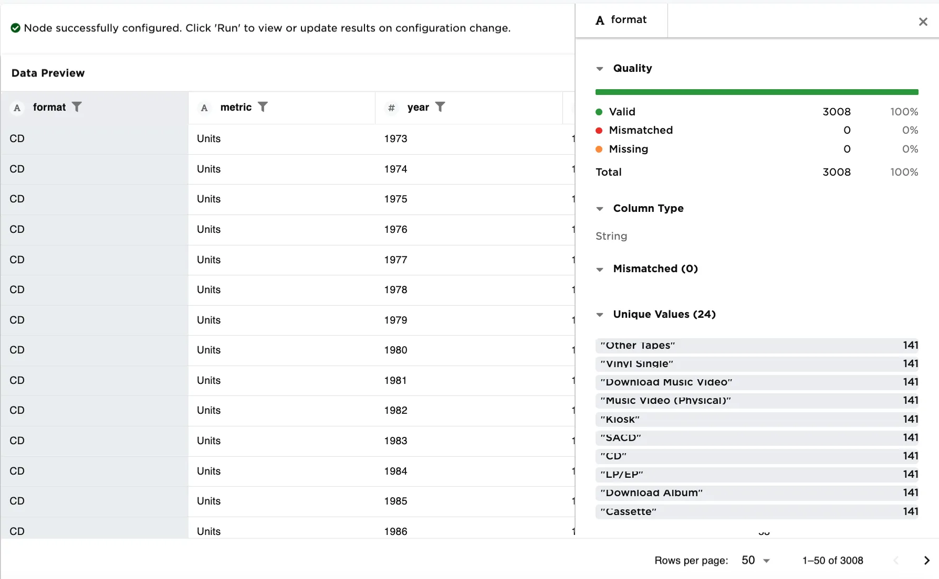Click the filter icon on format column
The width and height of the screenshot is (939, 579).
(x=77, y=107)
